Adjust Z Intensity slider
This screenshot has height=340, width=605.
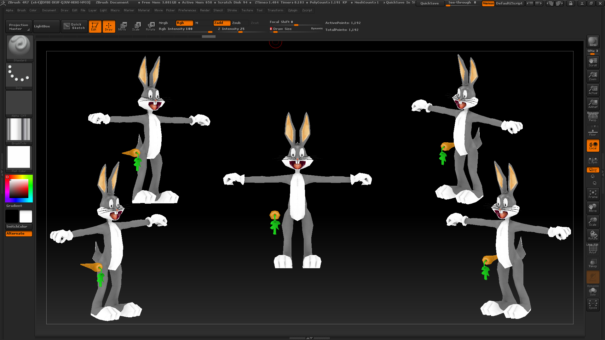click(241, 29)
